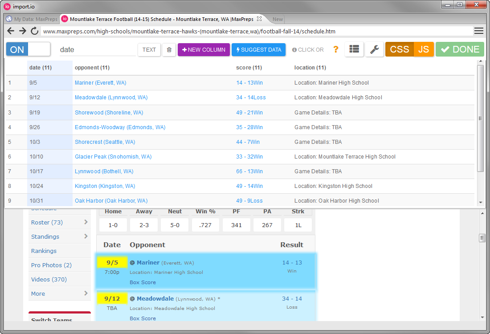Click the 14 - 13Win score link
Image resolution: width=490 pixels, height=334 pixels.
point(249,83)
